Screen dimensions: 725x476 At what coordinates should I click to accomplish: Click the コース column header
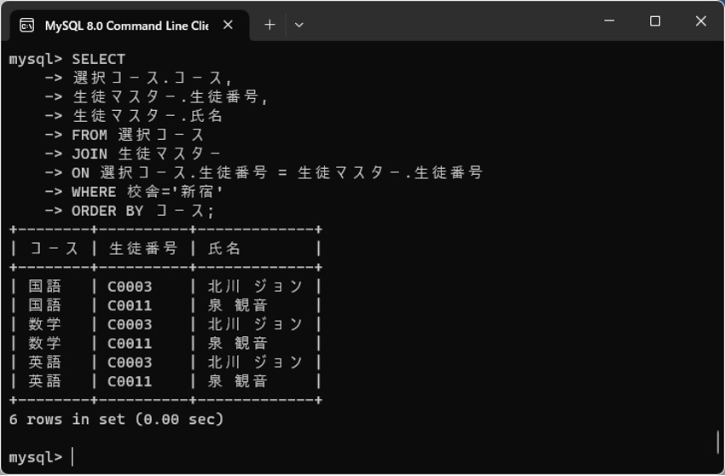pyautogui.click(x=54, y=249)
